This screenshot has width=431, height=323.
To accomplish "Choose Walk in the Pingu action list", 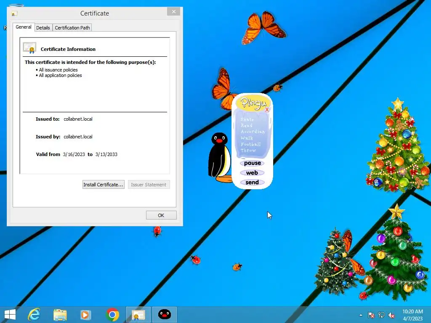I will [x=247, y=138].
